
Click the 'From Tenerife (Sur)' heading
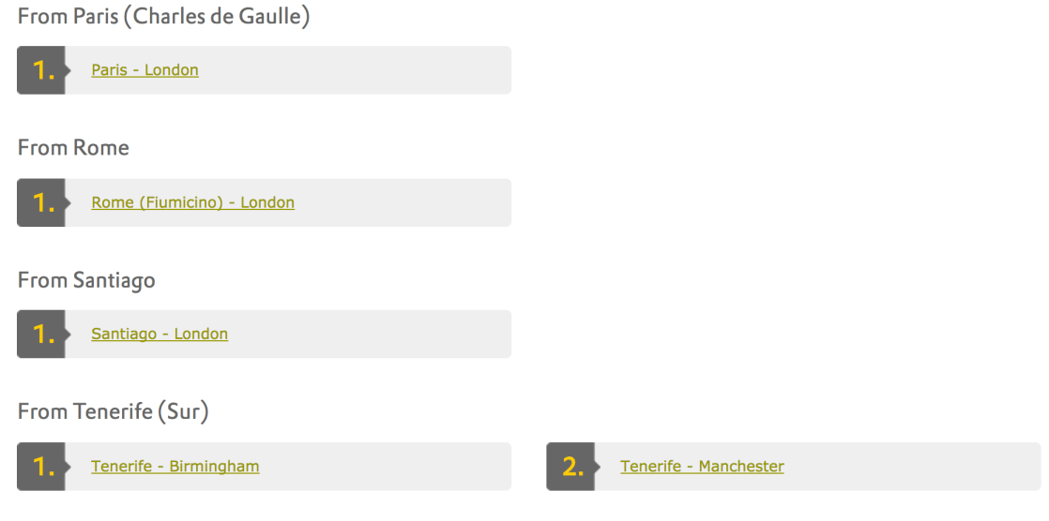[113, 412]
